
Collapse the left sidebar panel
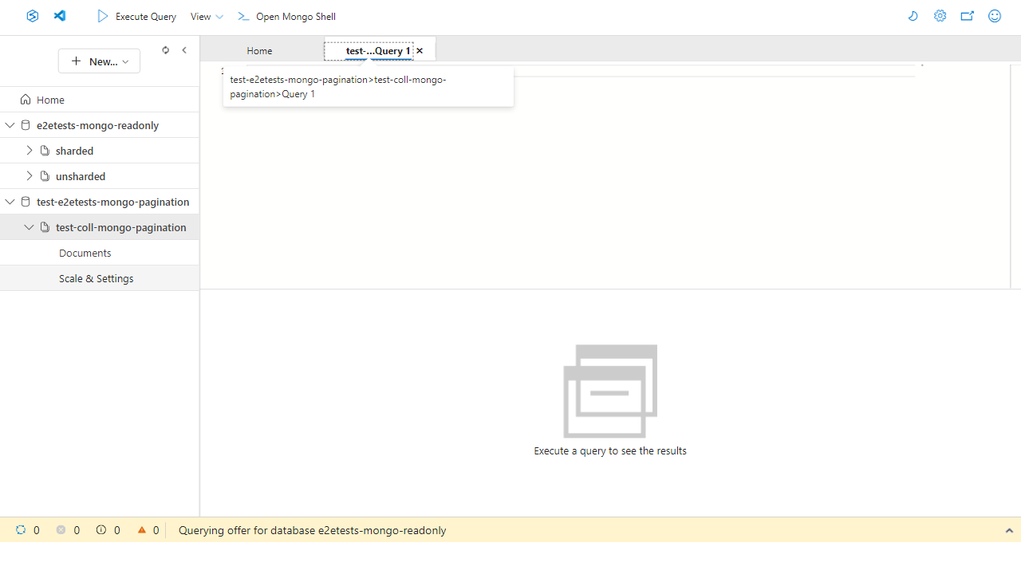pyautogui.click(x=184, y=50)
